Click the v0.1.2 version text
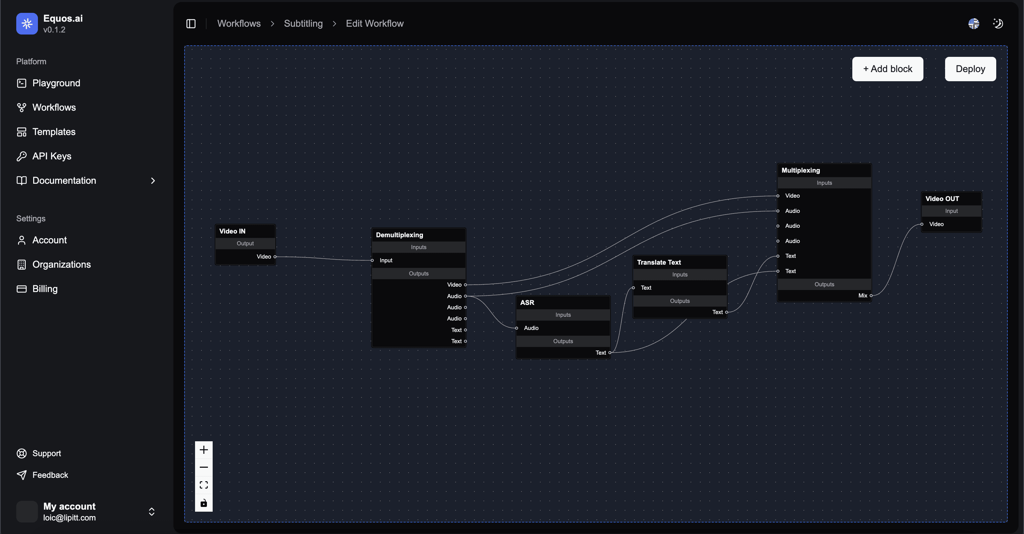The image size is (1024, 534). click(x=55, y=29)
